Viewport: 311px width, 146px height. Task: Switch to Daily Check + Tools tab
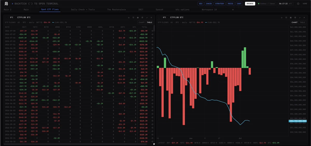coord(83,10)
